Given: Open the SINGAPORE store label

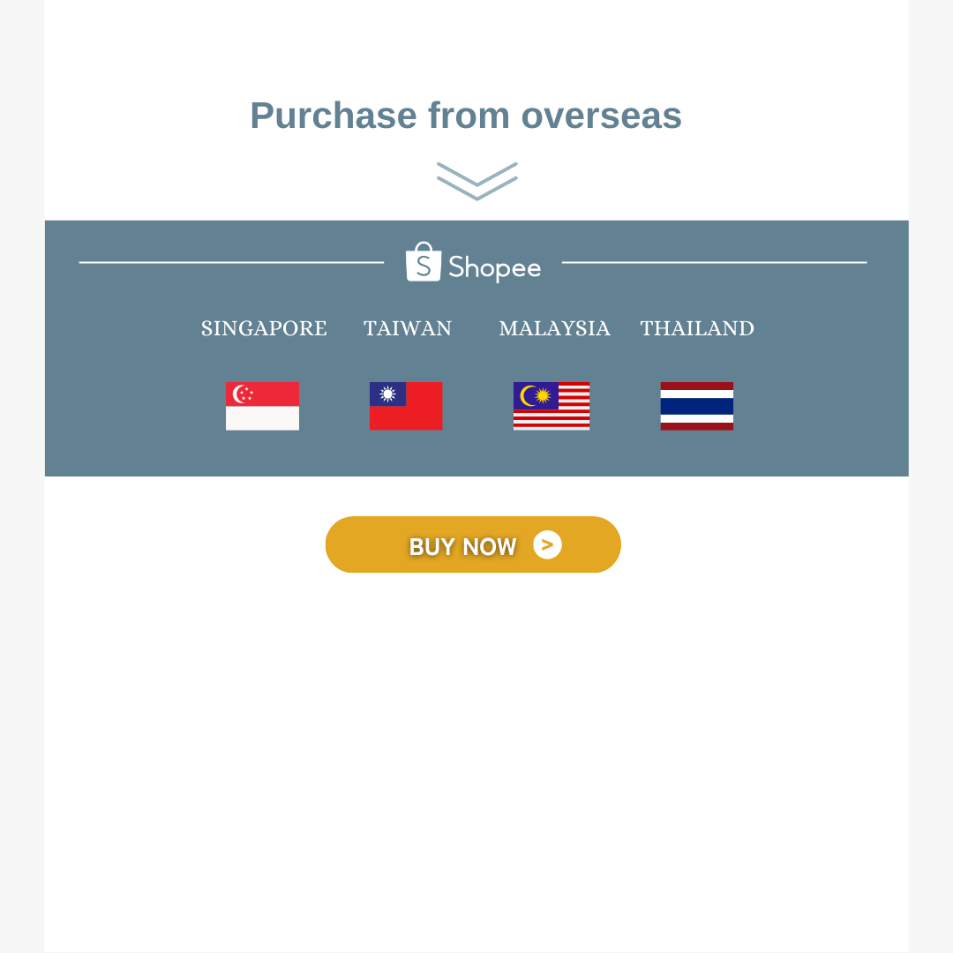Looking at the screenshot, I should point(264,328).
